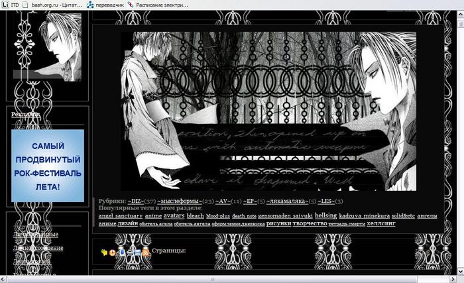Open the ITD bookmark label

(x=15, y=5)
